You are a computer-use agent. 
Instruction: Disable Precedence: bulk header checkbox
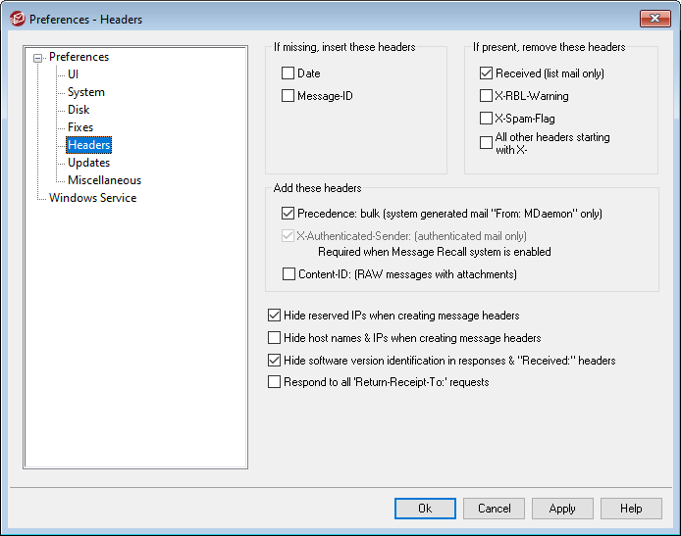click(x=288, y=213)
